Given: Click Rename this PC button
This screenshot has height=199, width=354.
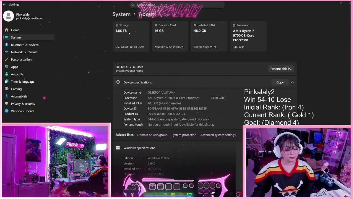Looking at the screenshot, I should [281, 69].
